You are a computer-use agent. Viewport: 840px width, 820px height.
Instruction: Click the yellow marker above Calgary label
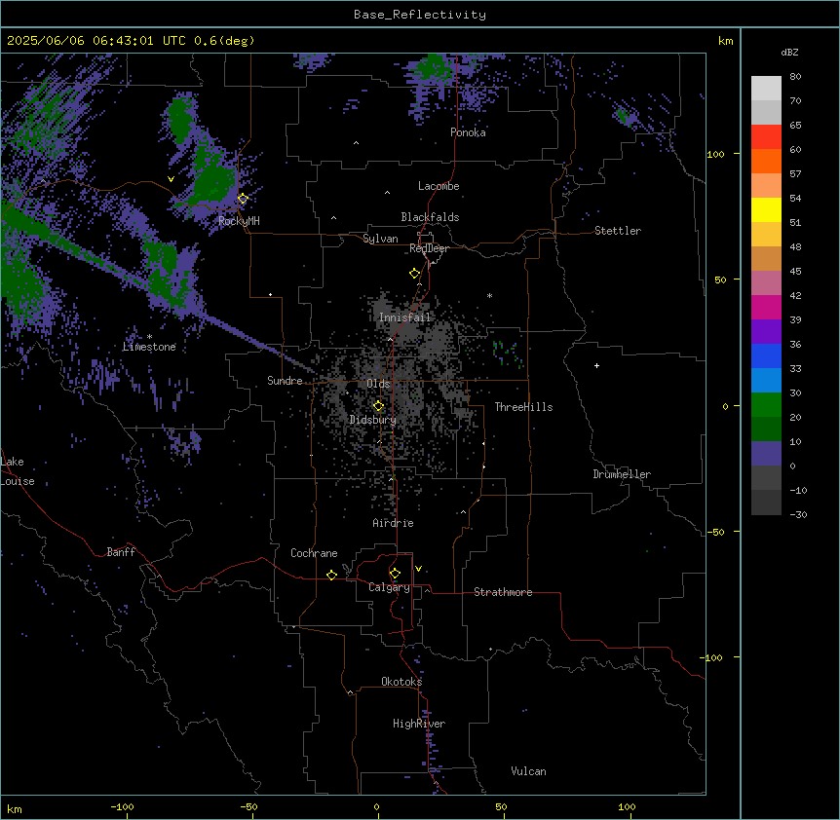click(x=395, y=574)
